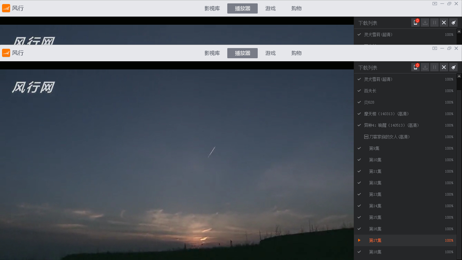Viewport: 462px width, 260px height.
Task: Click the pause download icon in front window
Action: [x=435, y=67]
